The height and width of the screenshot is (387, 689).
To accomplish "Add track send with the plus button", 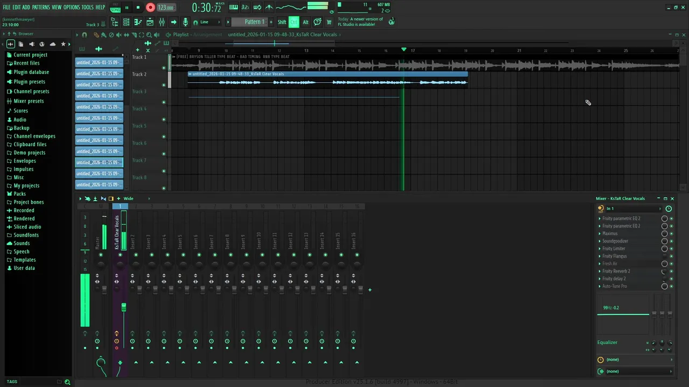I will coord(370,290).
